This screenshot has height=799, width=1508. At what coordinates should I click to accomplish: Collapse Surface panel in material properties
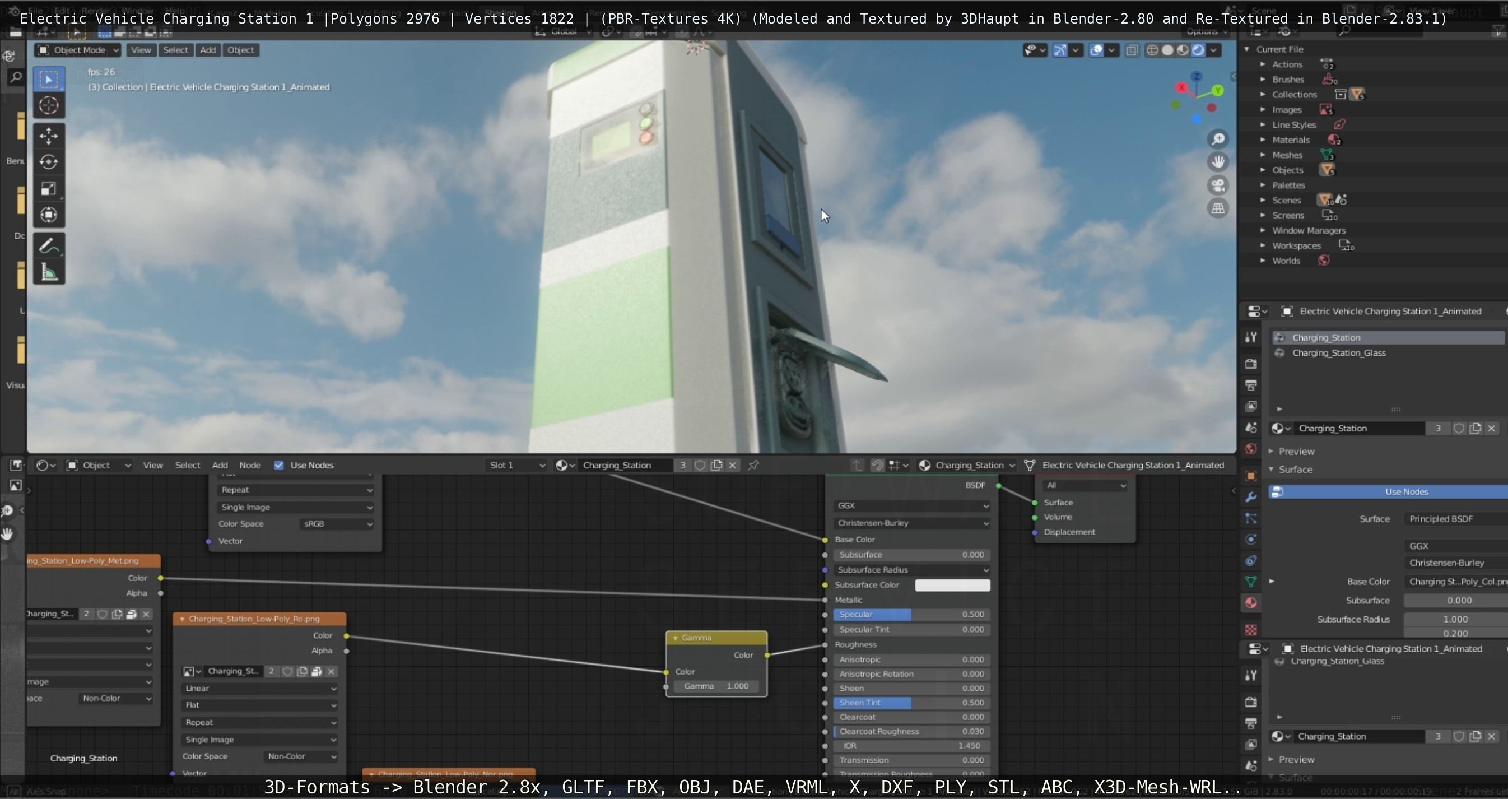pos(1271,470)
